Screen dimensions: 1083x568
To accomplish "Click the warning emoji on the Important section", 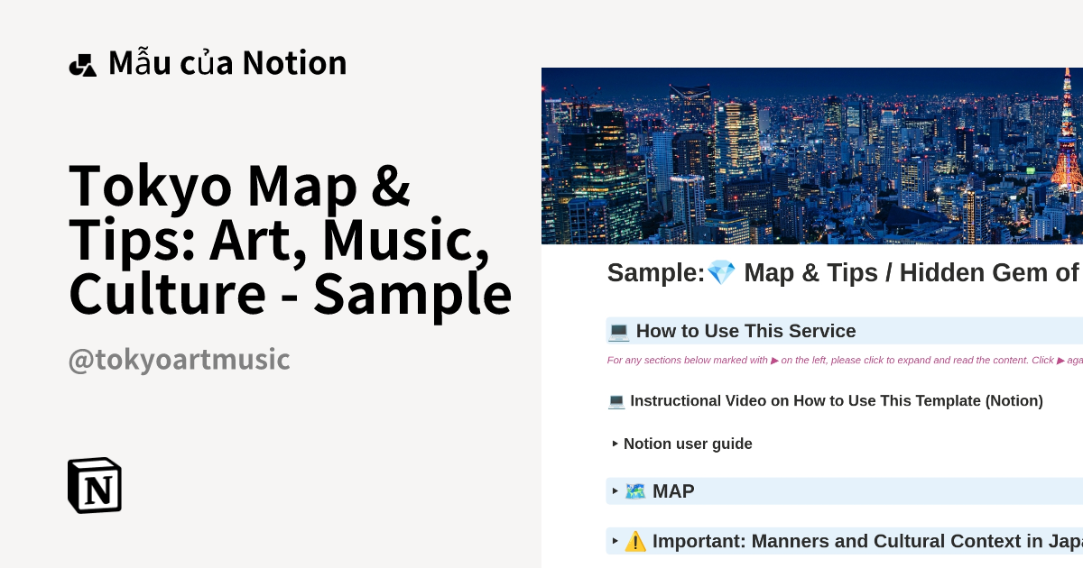I will (635, 541).
